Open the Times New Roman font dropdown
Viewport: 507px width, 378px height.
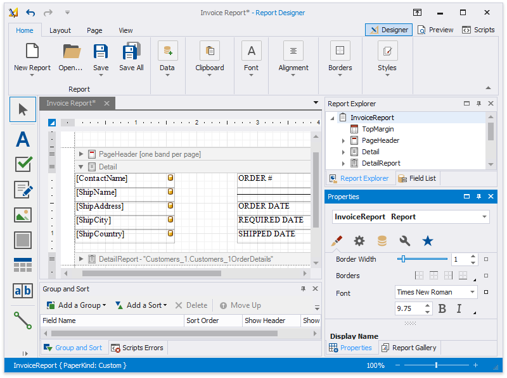point(472,292)
